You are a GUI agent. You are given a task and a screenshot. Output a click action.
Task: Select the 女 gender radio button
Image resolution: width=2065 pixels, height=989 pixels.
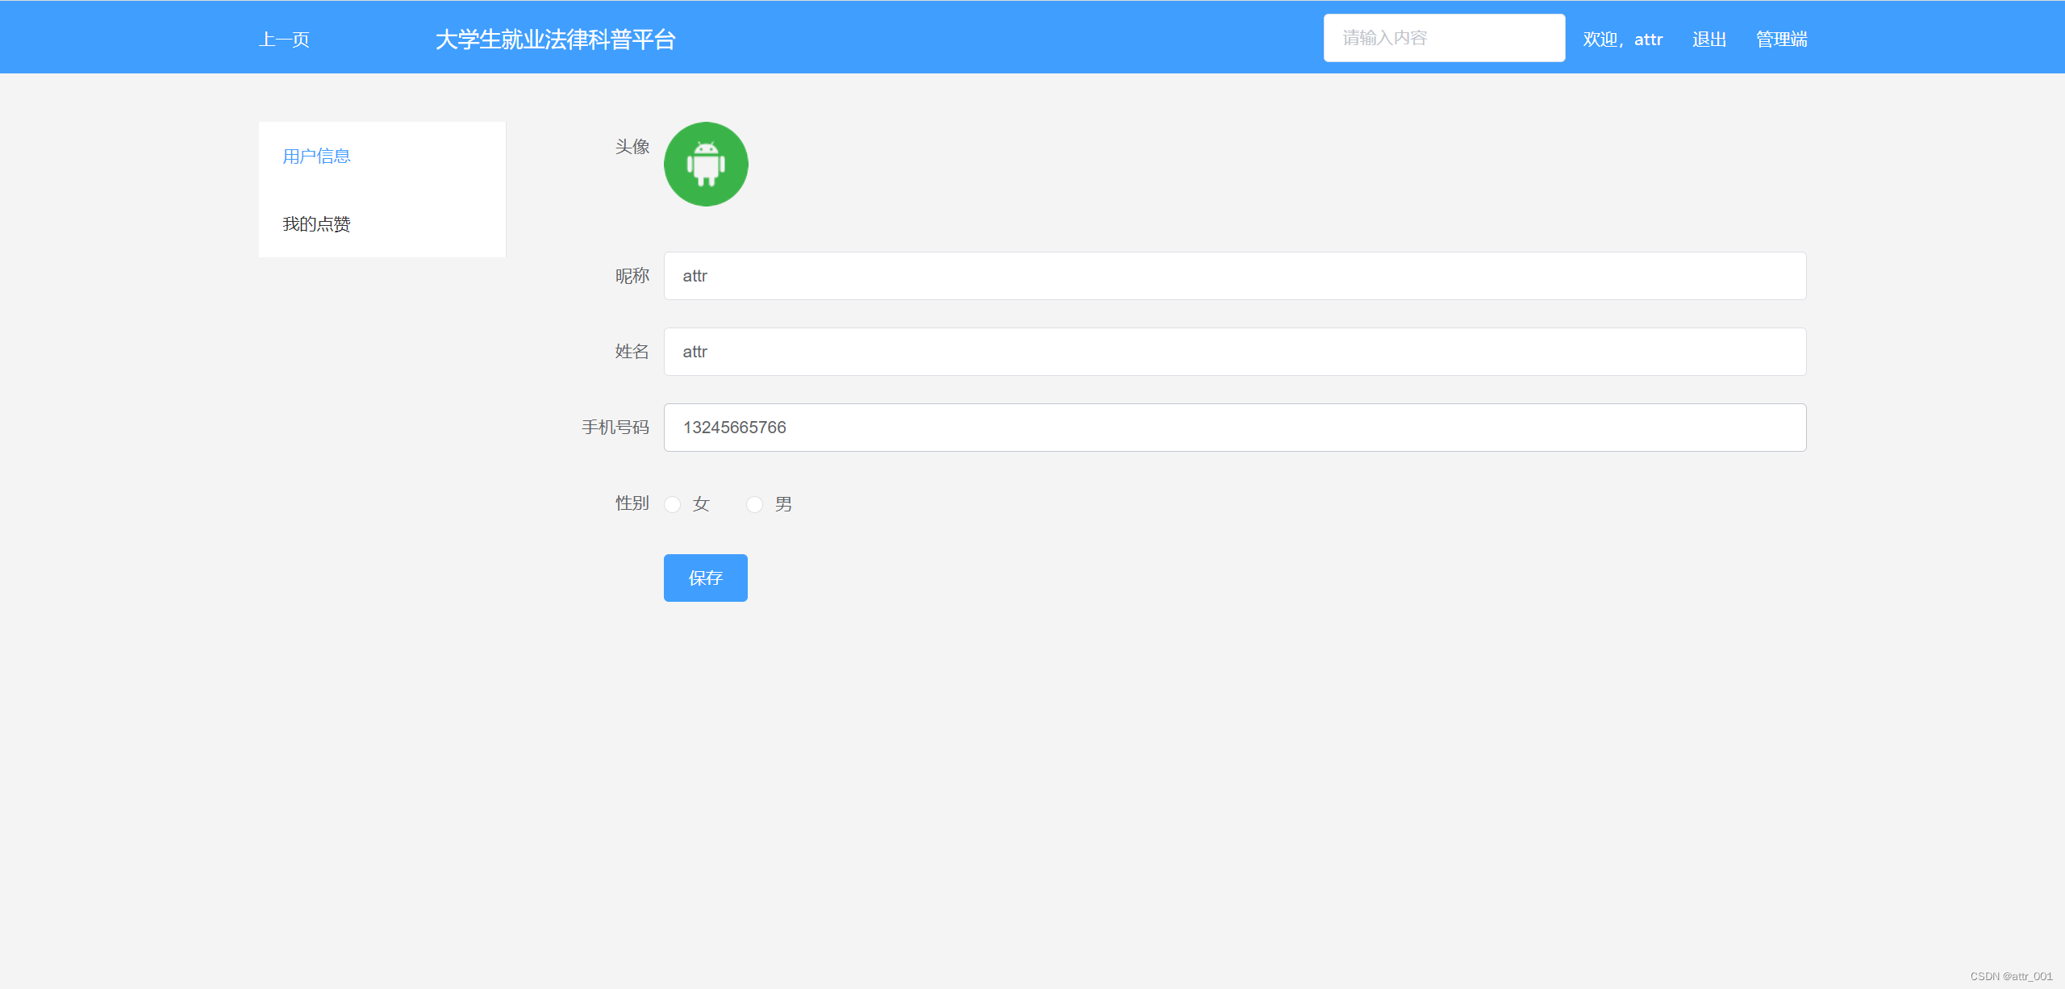pyautogui.click(x=672, y=504)
